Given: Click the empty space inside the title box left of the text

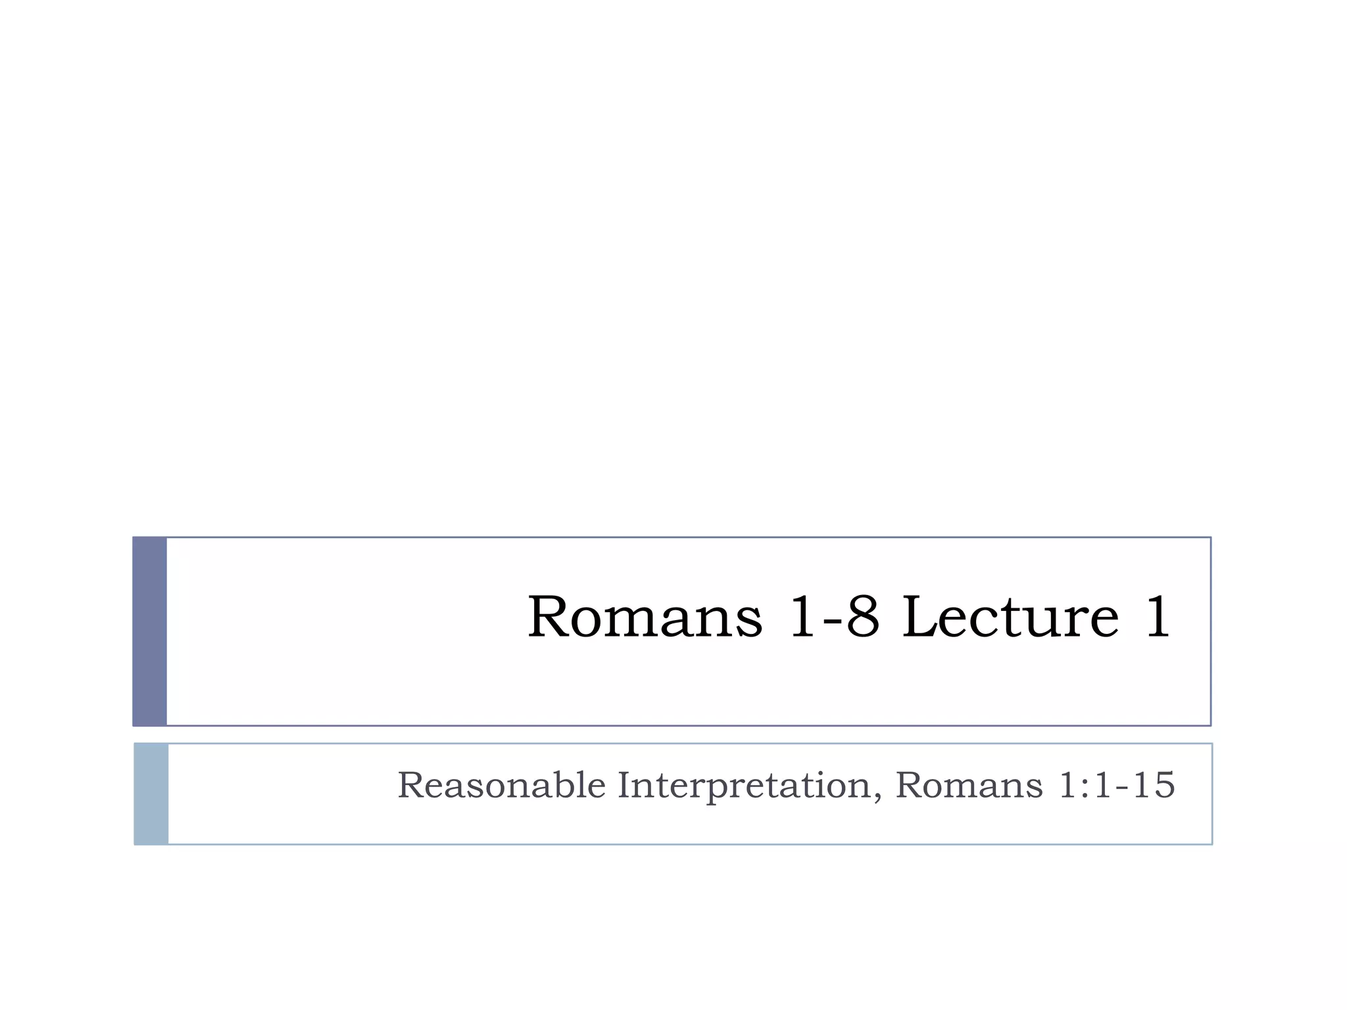Looking at the screenshot, I should [342, 631].
